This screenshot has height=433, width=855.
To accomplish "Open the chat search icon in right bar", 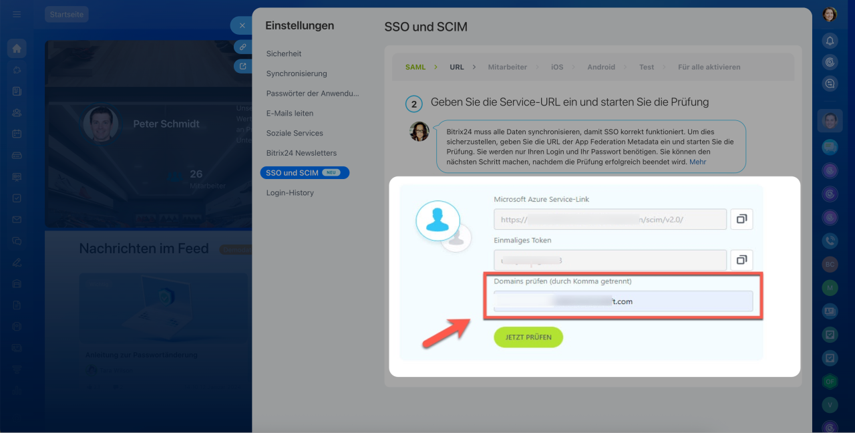I will 830,84.
